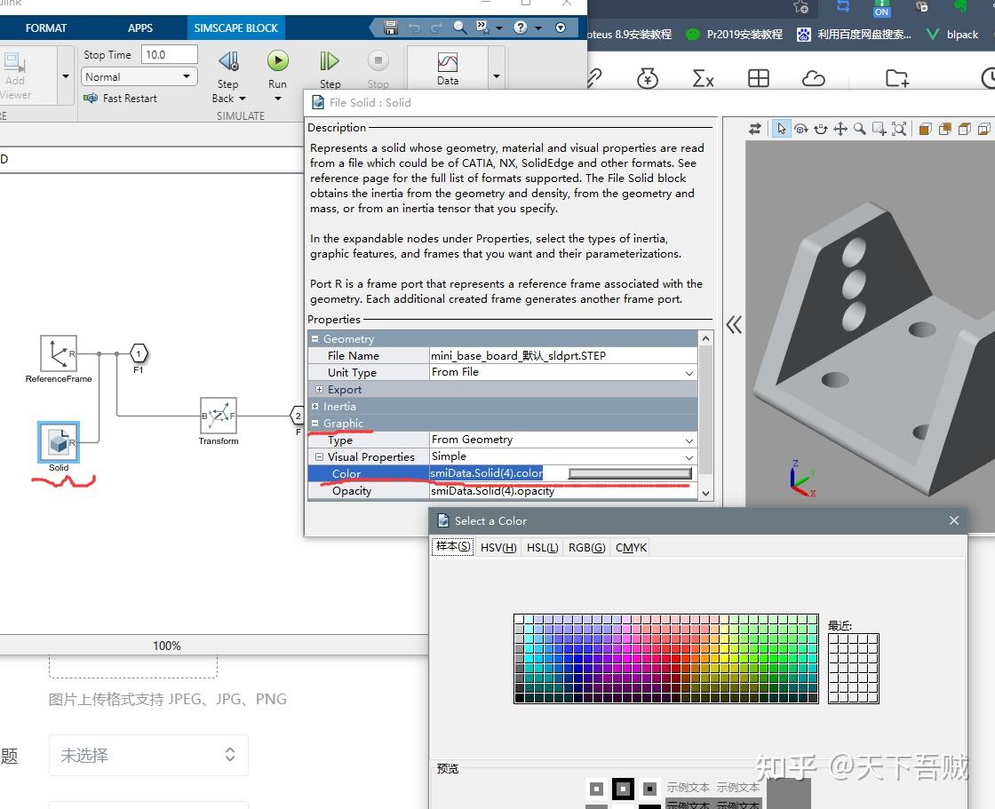Screen dimensions: 995x809
Task: Click the toolstrip minimize circle arrow
Action: tap(561, 28)
